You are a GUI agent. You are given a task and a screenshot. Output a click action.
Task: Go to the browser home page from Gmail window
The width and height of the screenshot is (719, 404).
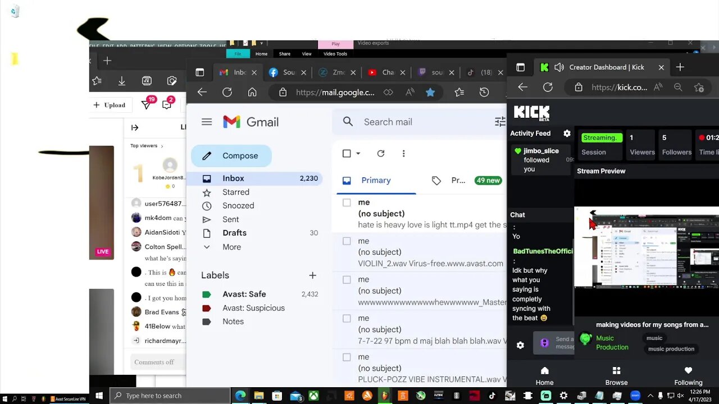(252, 93)
